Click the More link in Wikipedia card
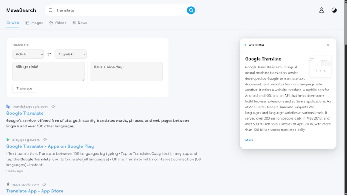Image resolution: width=347 pixels, height=195 pixels. coord(249,140)
